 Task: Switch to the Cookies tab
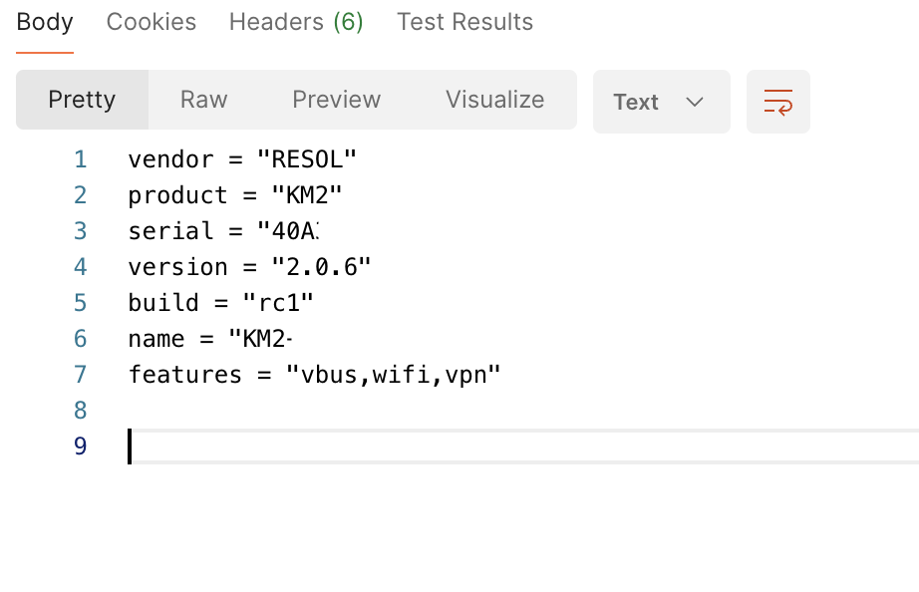[152, 22]
